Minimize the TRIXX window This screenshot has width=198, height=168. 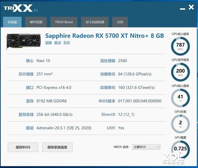point(183,9)
